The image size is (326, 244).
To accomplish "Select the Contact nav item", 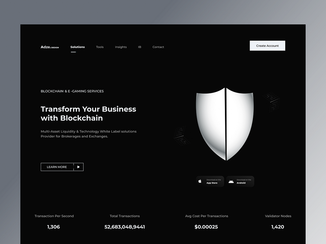I will coord(158,47).
